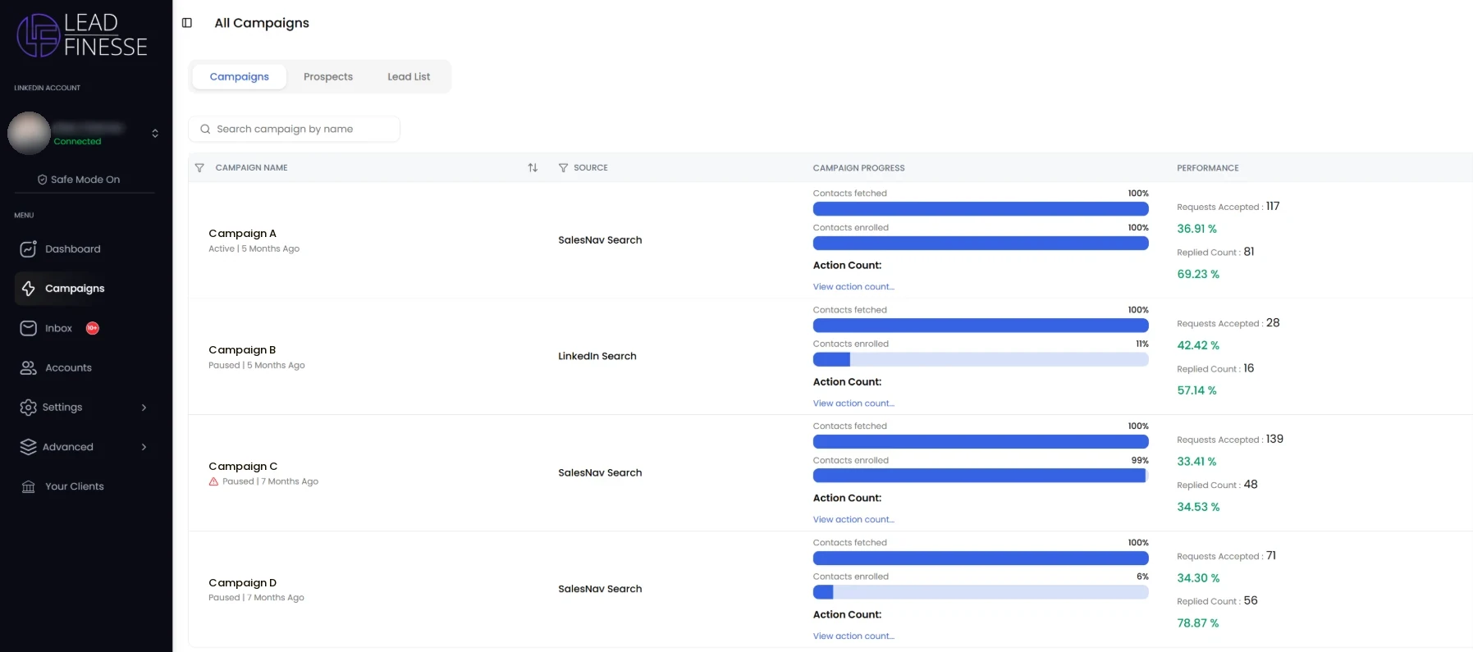1473x652 pixels.
Task: Click the Connected status text
Action: tap(77, 142)
